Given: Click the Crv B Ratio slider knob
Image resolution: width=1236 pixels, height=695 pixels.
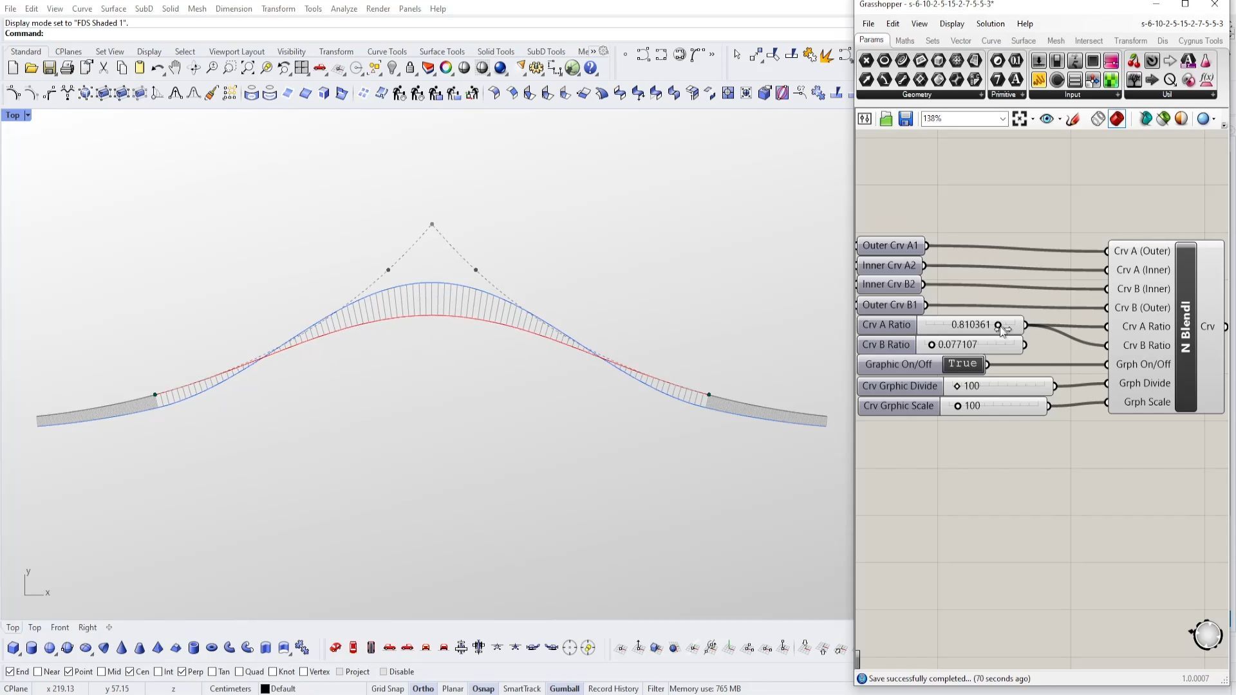Looking at the screenshot, I should click(932, 345).
